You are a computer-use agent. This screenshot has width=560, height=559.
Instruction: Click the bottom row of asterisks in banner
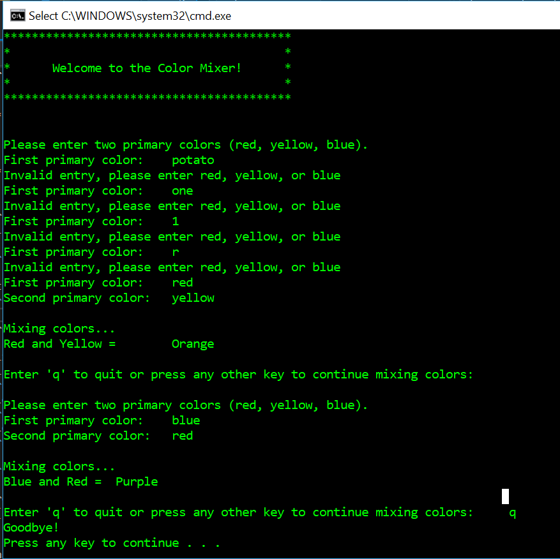[x=147, y=98]
